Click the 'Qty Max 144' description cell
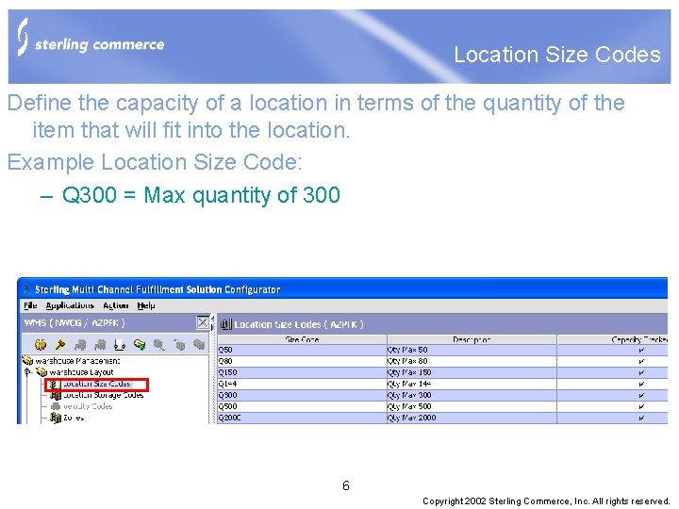679x509 pixels. coord(472,384)
